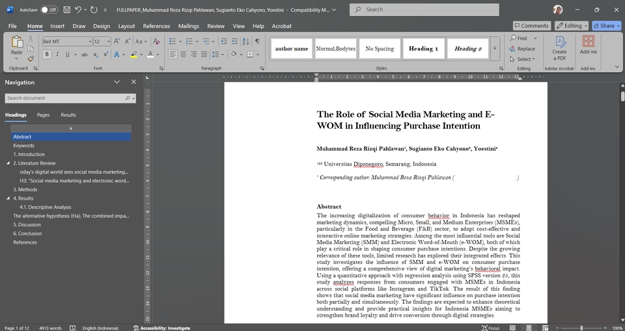Apply the font color swatch

150,55
